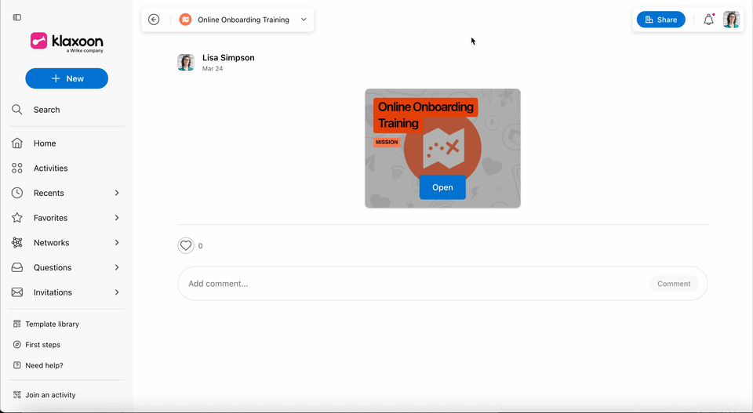Click Lisa Simpson's author avatar
Image resolution: width=753 pixels, height=413 pixels.
186,63
